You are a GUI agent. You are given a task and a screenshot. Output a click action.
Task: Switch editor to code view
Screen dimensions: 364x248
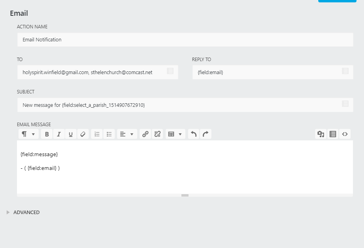(x=345, y=134)
